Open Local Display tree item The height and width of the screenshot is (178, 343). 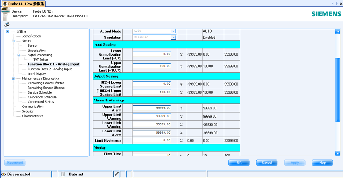tap(37, 74)
